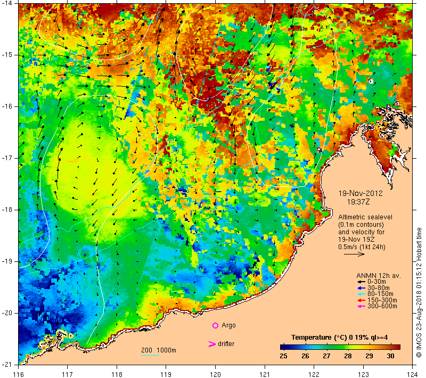
Task: Click the colorbar tick label 26
Action: (x=305, y=356)
